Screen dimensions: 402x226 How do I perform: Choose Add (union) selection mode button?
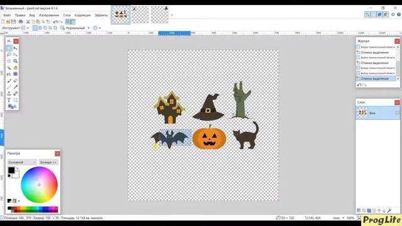pos(40,28)
